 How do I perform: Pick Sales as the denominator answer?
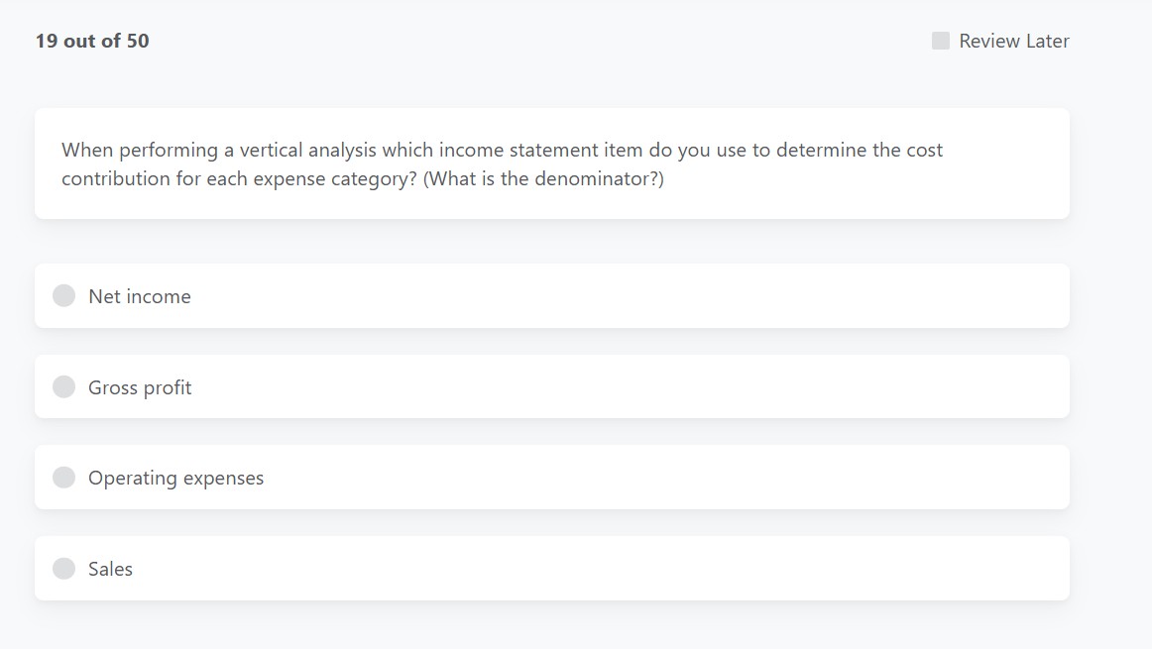pyautogui.click(x=552, y=568)
